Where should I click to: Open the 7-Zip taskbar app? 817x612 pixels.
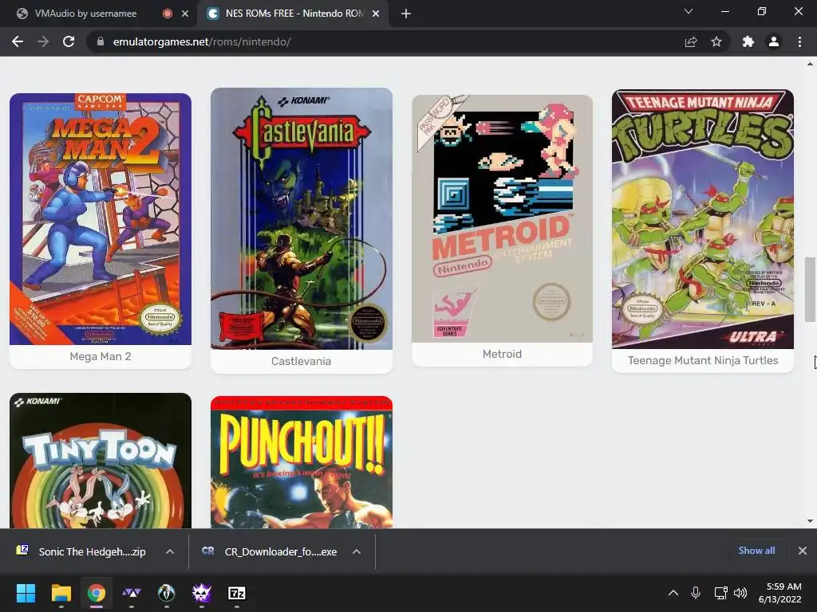click(x=236, y=593)
